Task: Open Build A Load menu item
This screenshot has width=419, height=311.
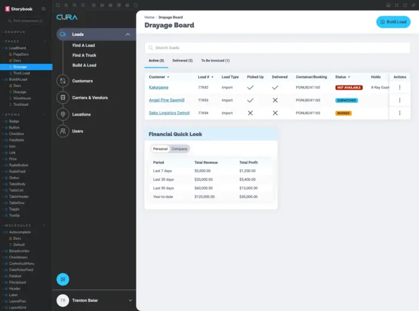Action: 84,65
